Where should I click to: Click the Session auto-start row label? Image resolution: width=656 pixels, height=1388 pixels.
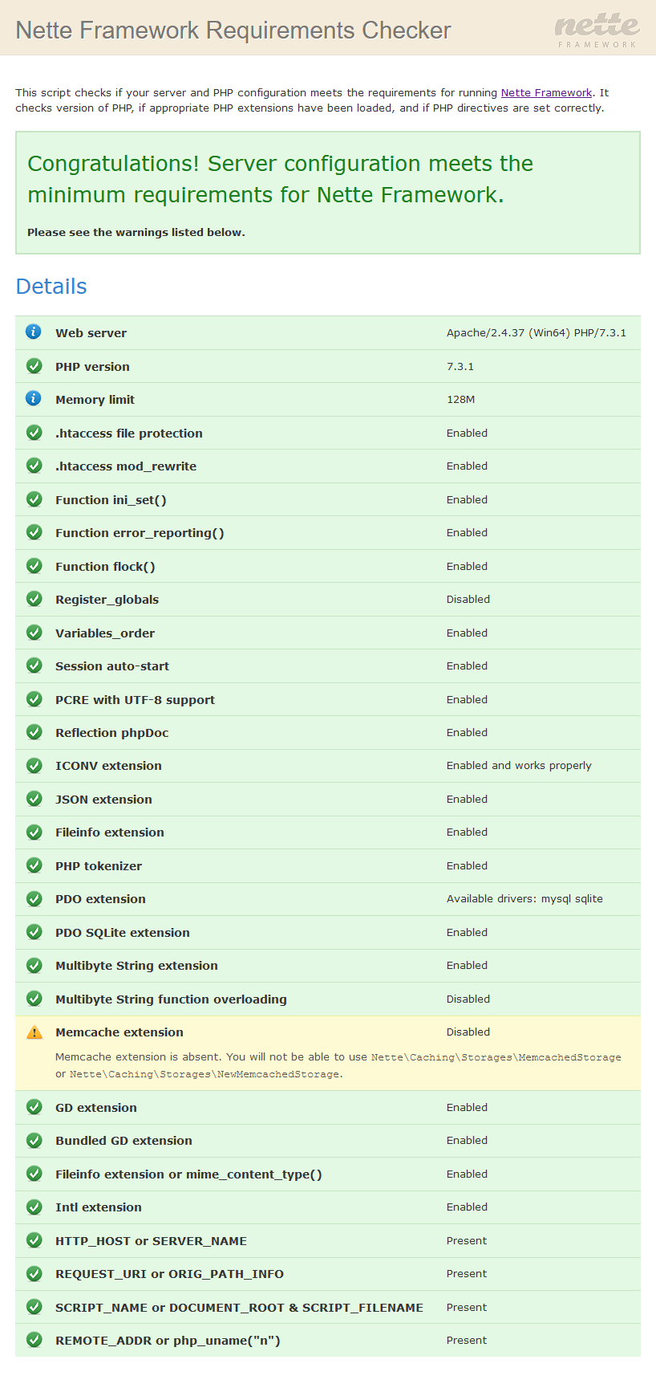[112, 666]
